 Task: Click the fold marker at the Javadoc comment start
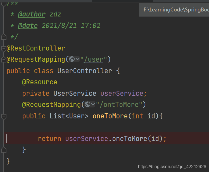[4, 3]
